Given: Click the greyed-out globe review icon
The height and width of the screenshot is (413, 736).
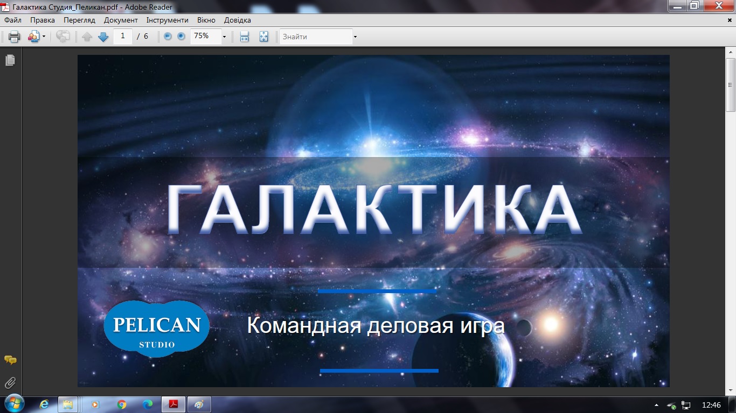Looking at the screenshot, I should [63, 37].
